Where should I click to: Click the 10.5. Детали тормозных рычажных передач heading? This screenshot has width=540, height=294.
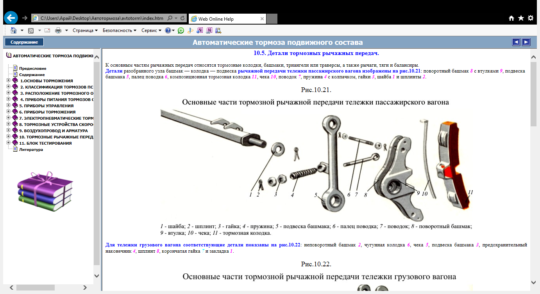click(316, 53)
